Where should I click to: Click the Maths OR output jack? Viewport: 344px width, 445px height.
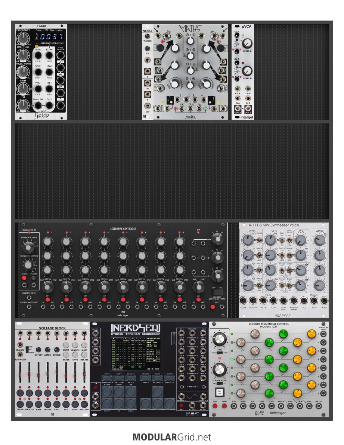click(182, 108)
